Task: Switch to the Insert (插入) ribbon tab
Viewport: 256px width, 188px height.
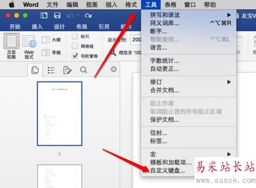Action: (37, 27)
